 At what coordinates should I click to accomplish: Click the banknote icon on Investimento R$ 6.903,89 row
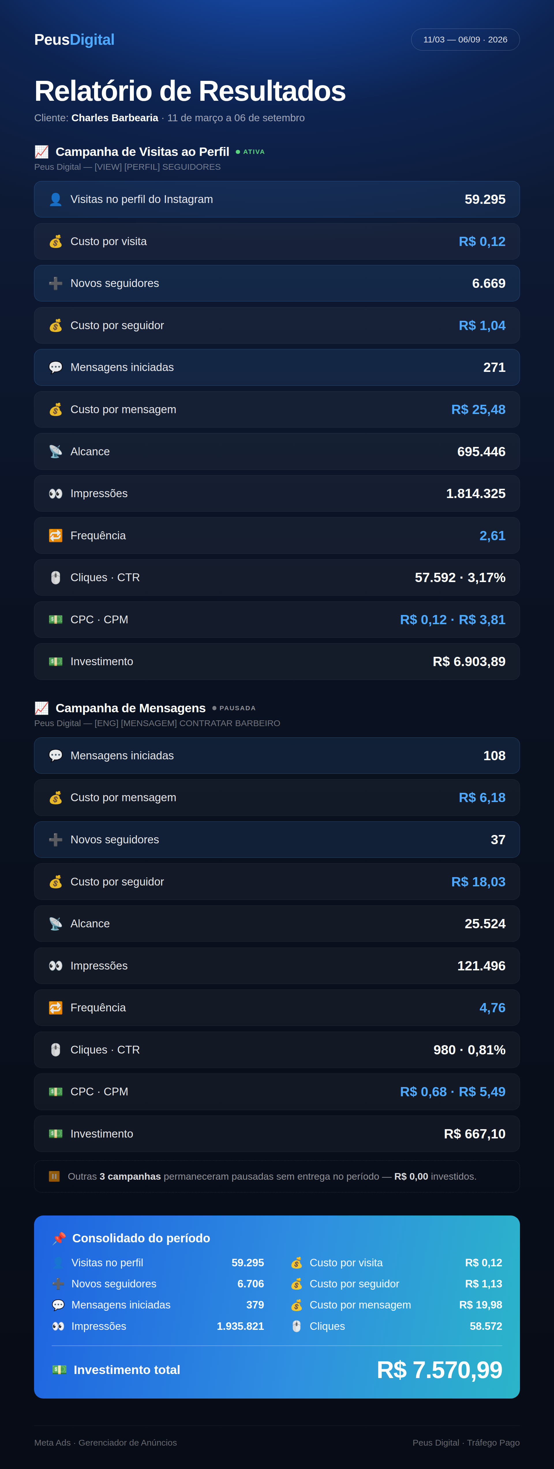tap(55, 661)
